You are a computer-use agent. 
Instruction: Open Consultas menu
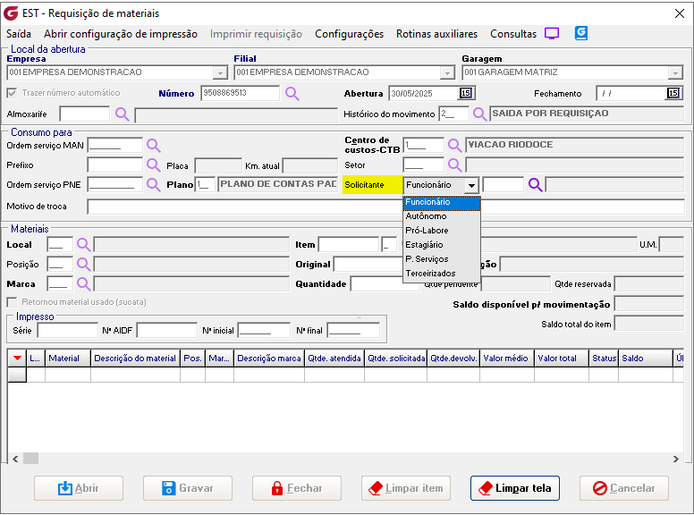(513, 34)
